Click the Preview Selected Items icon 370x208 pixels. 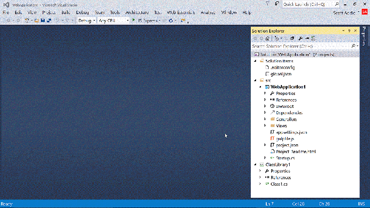(307, 38)
